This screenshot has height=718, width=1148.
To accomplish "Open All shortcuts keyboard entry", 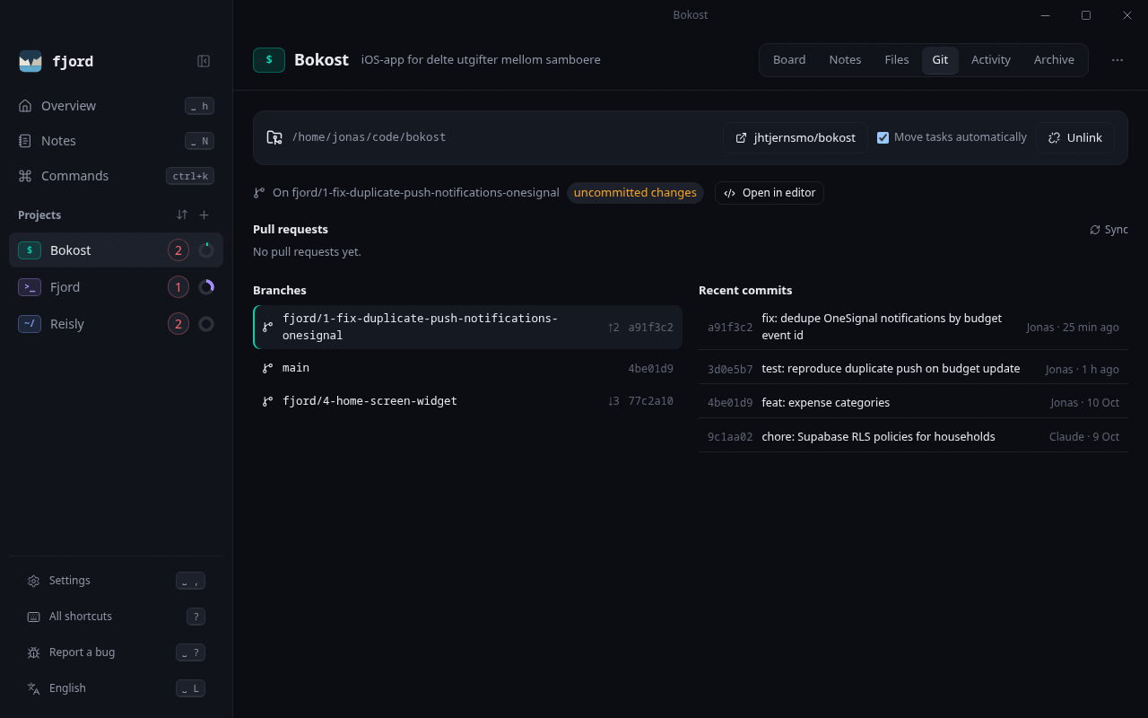I will (116, 617).
